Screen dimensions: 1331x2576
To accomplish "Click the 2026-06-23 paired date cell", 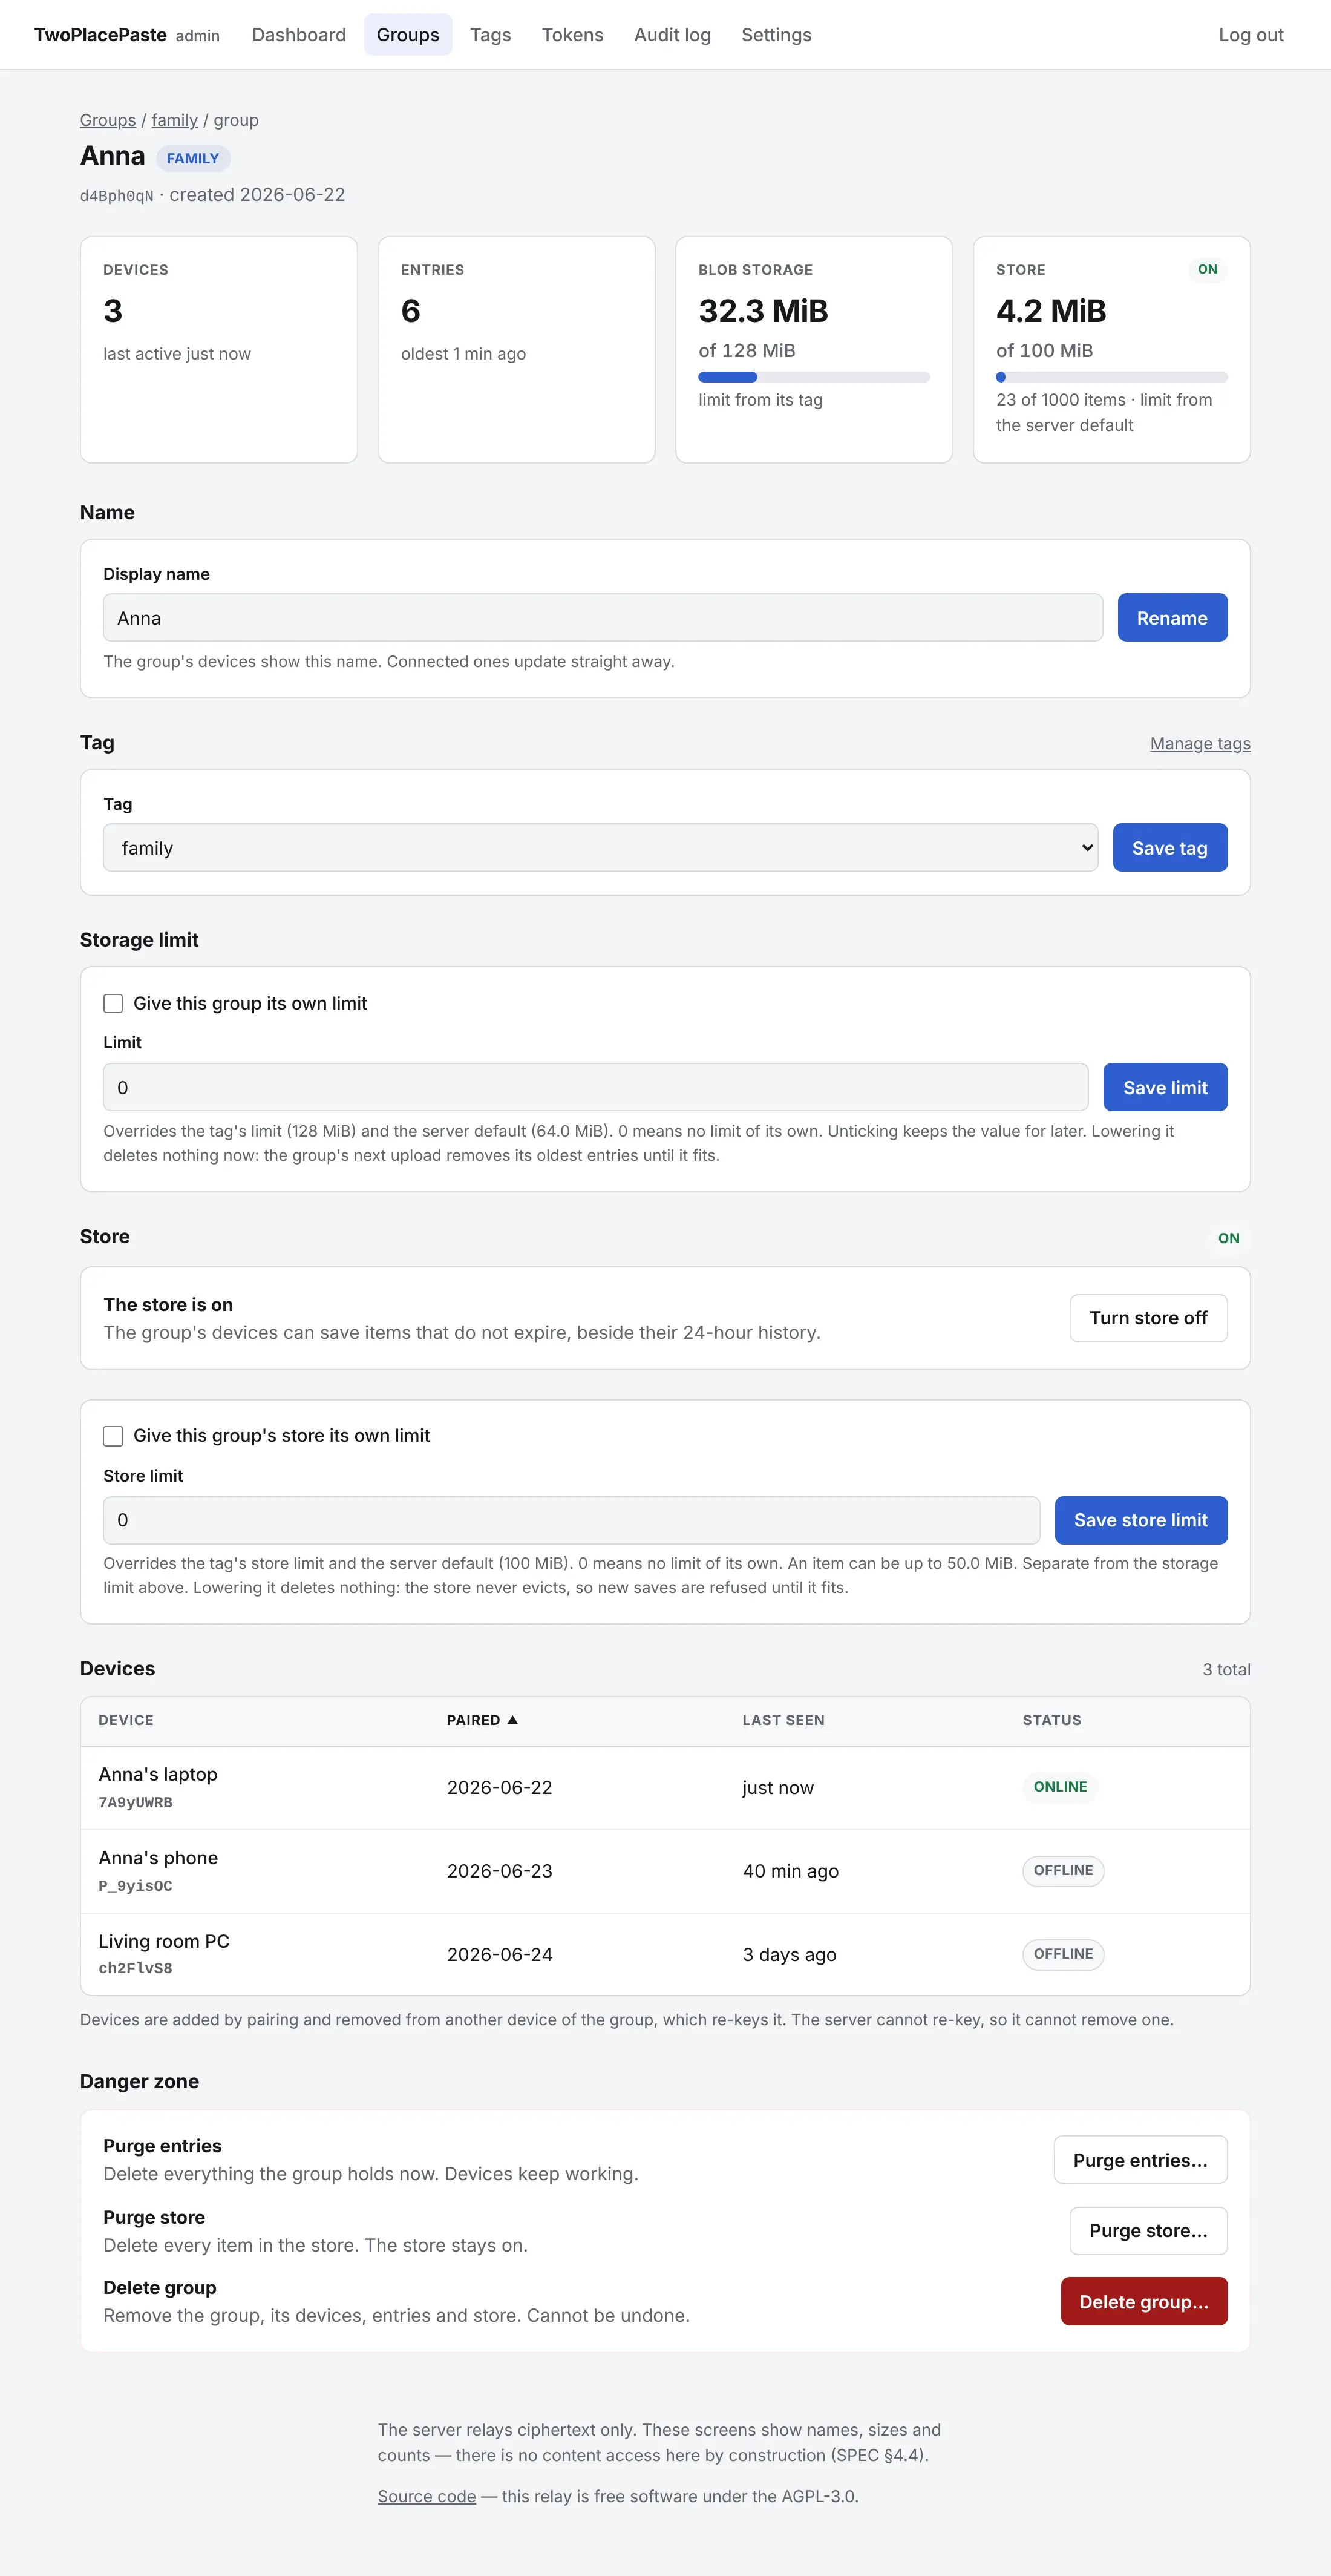I will (500, 1871).
